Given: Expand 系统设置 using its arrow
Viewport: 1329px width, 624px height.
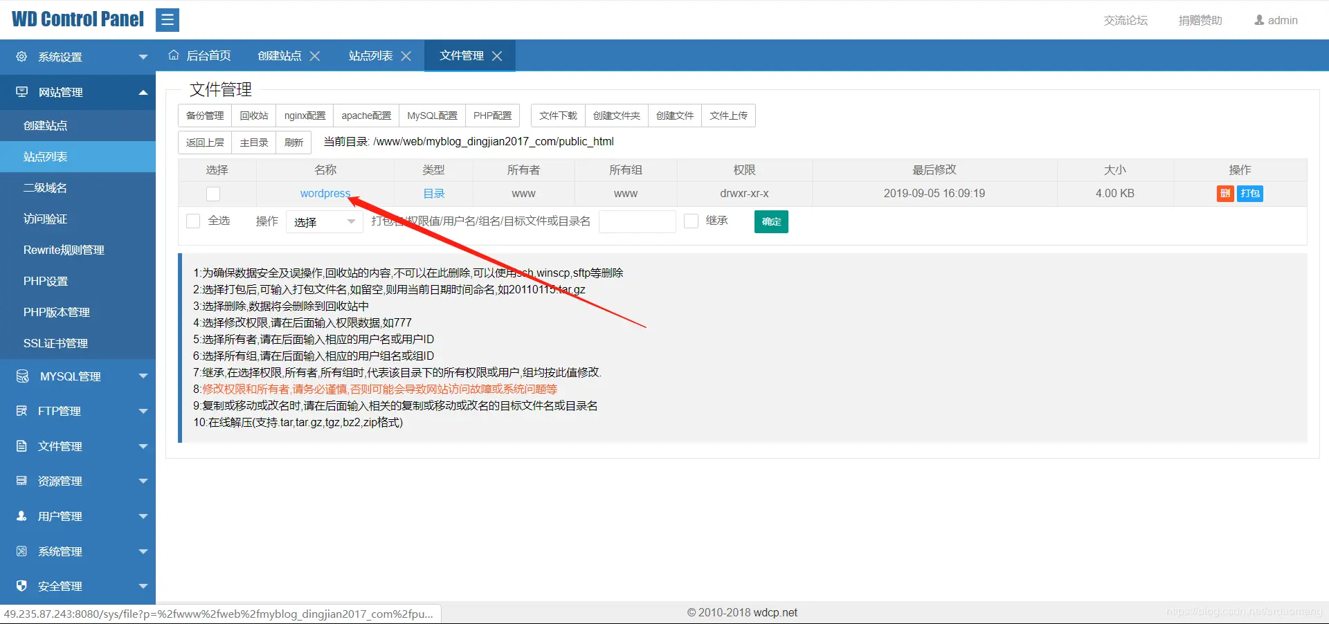Looking at the screenshot, I should coord(143,57).
